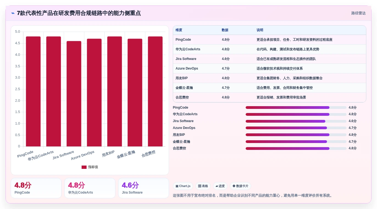Click the 用友BIP progress bar

pyautogui.click(x=296, y=135)
